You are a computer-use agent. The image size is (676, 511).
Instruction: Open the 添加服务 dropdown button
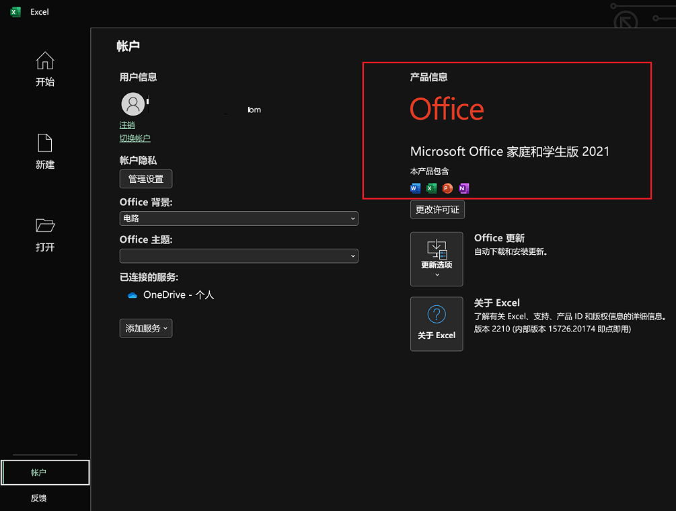(146, 328)
